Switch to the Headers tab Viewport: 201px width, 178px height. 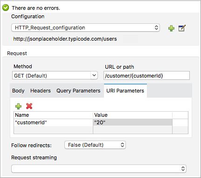pos(41,91)
